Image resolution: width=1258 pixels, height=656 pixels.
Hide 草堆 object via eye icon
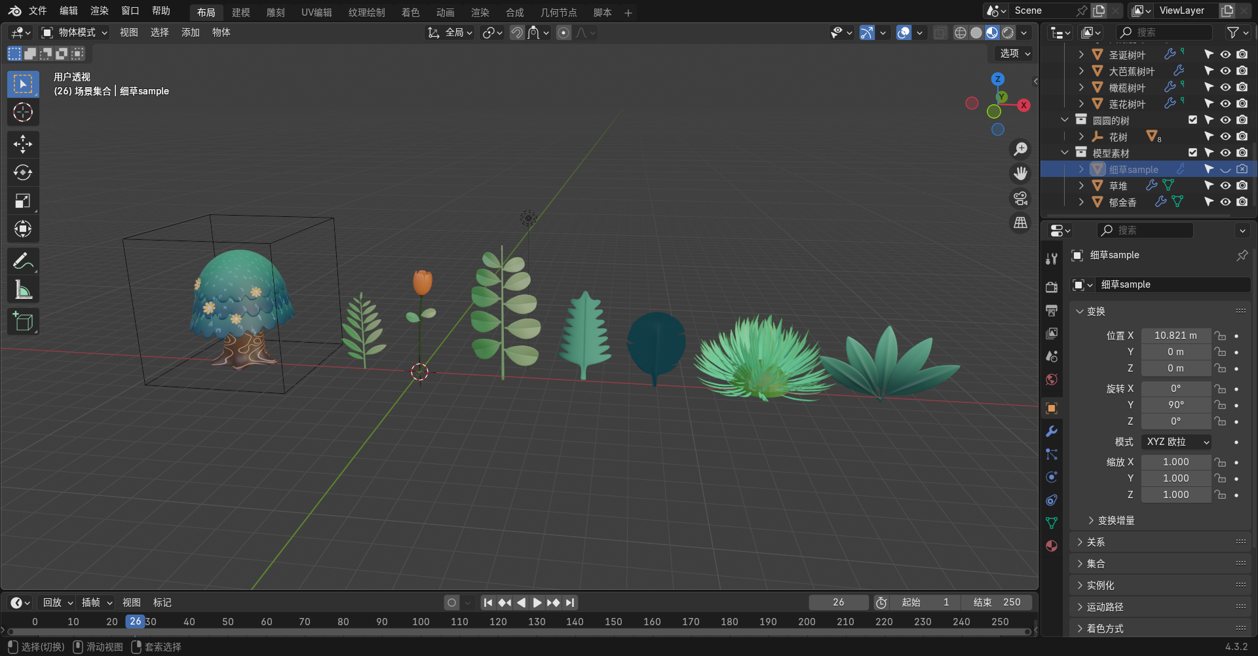(x=1225, y=185)
